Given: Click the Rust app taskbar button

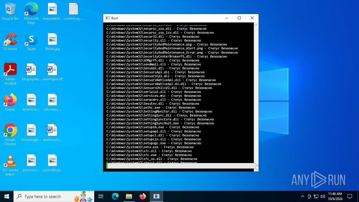Looking at the screenshot, I should [156, 196].
